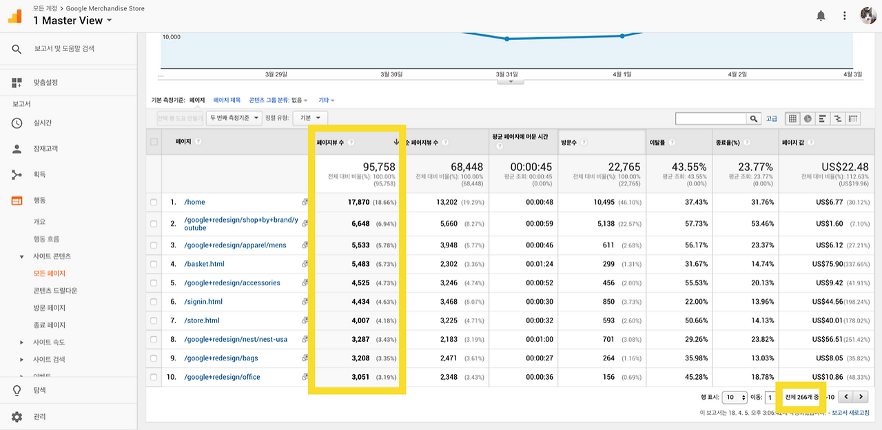
Task: Open 콘텐츠 그룹 분류 dropdown
Action: (278, 101)
